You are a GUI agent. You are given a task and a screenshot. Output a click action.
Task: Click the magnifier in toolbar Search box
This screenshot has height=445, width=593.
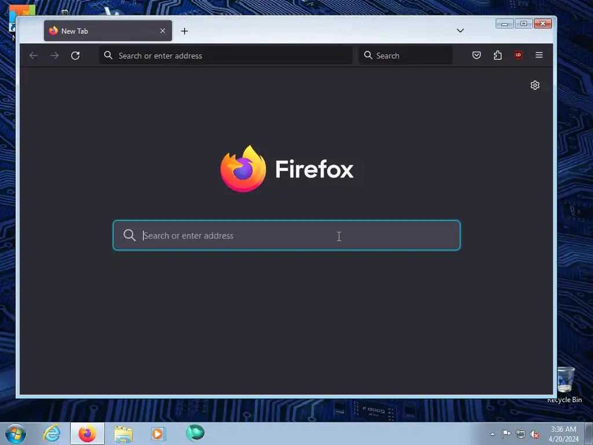(368, 55)
